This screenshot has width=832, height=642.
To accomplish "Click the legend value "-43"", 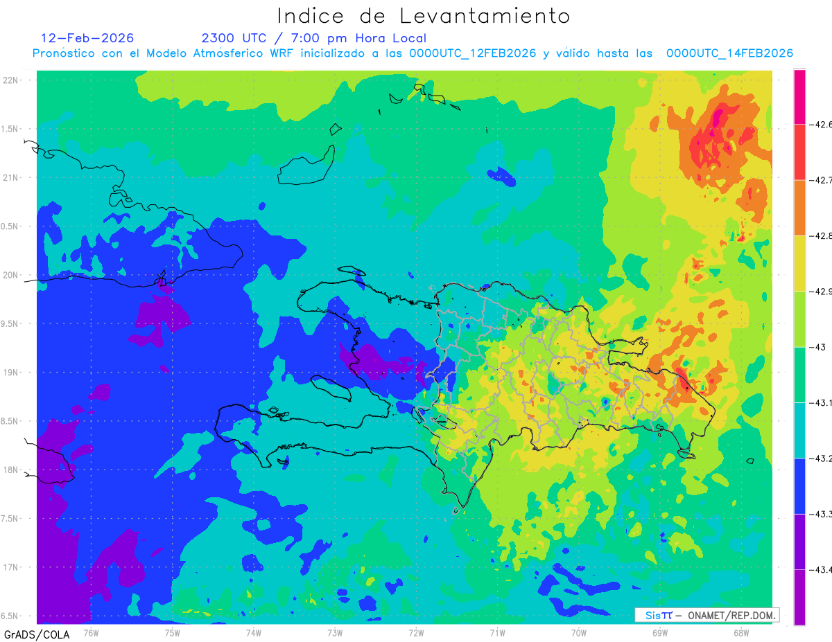I will (x=817, y=347).
